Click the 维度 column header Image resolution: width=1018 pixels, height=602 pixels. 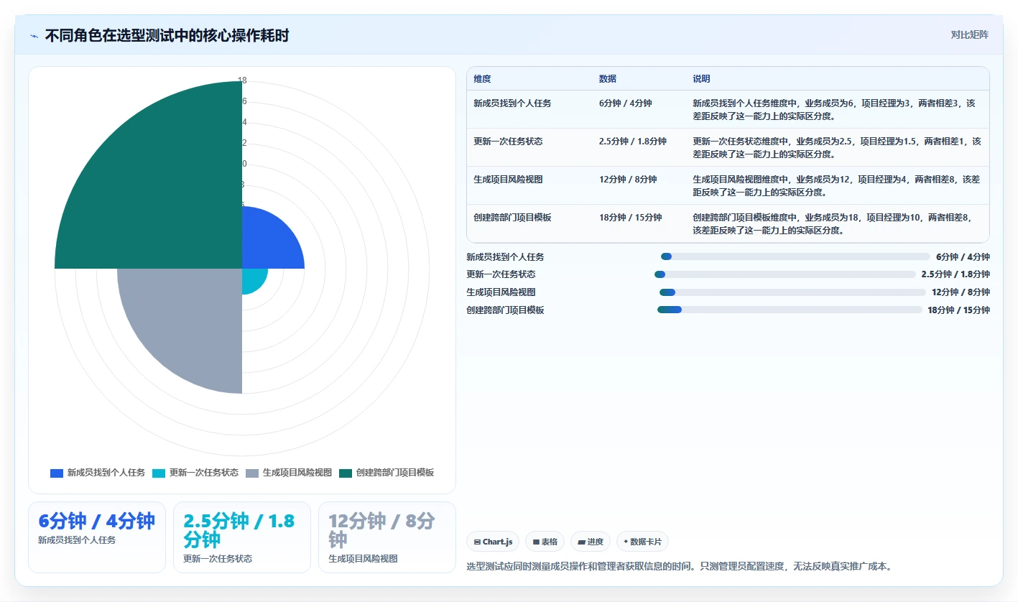pyautogui.click(x=483, y=79)
